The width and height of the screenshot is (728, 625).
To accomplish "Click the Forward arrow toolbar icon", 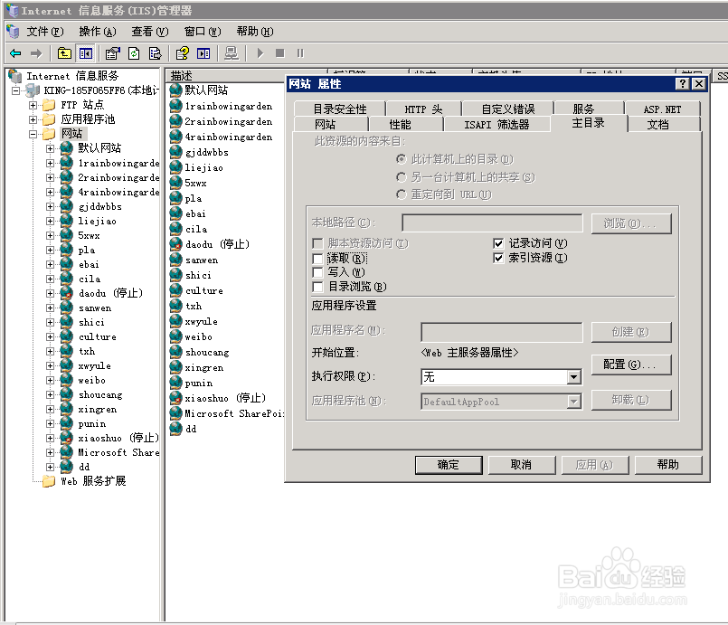I will coord(36,53).
